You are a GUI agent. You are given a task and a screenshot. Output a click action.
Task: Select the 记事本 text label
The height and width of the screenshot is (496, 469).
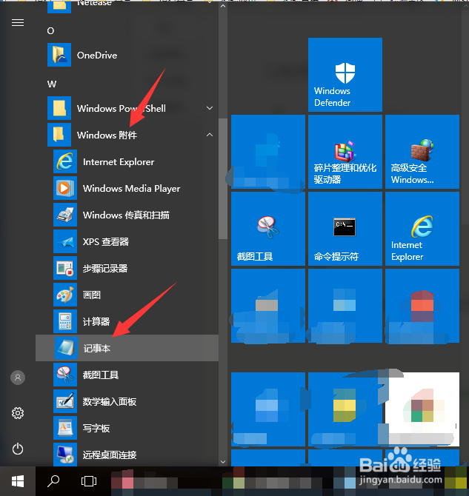point(97,348)
